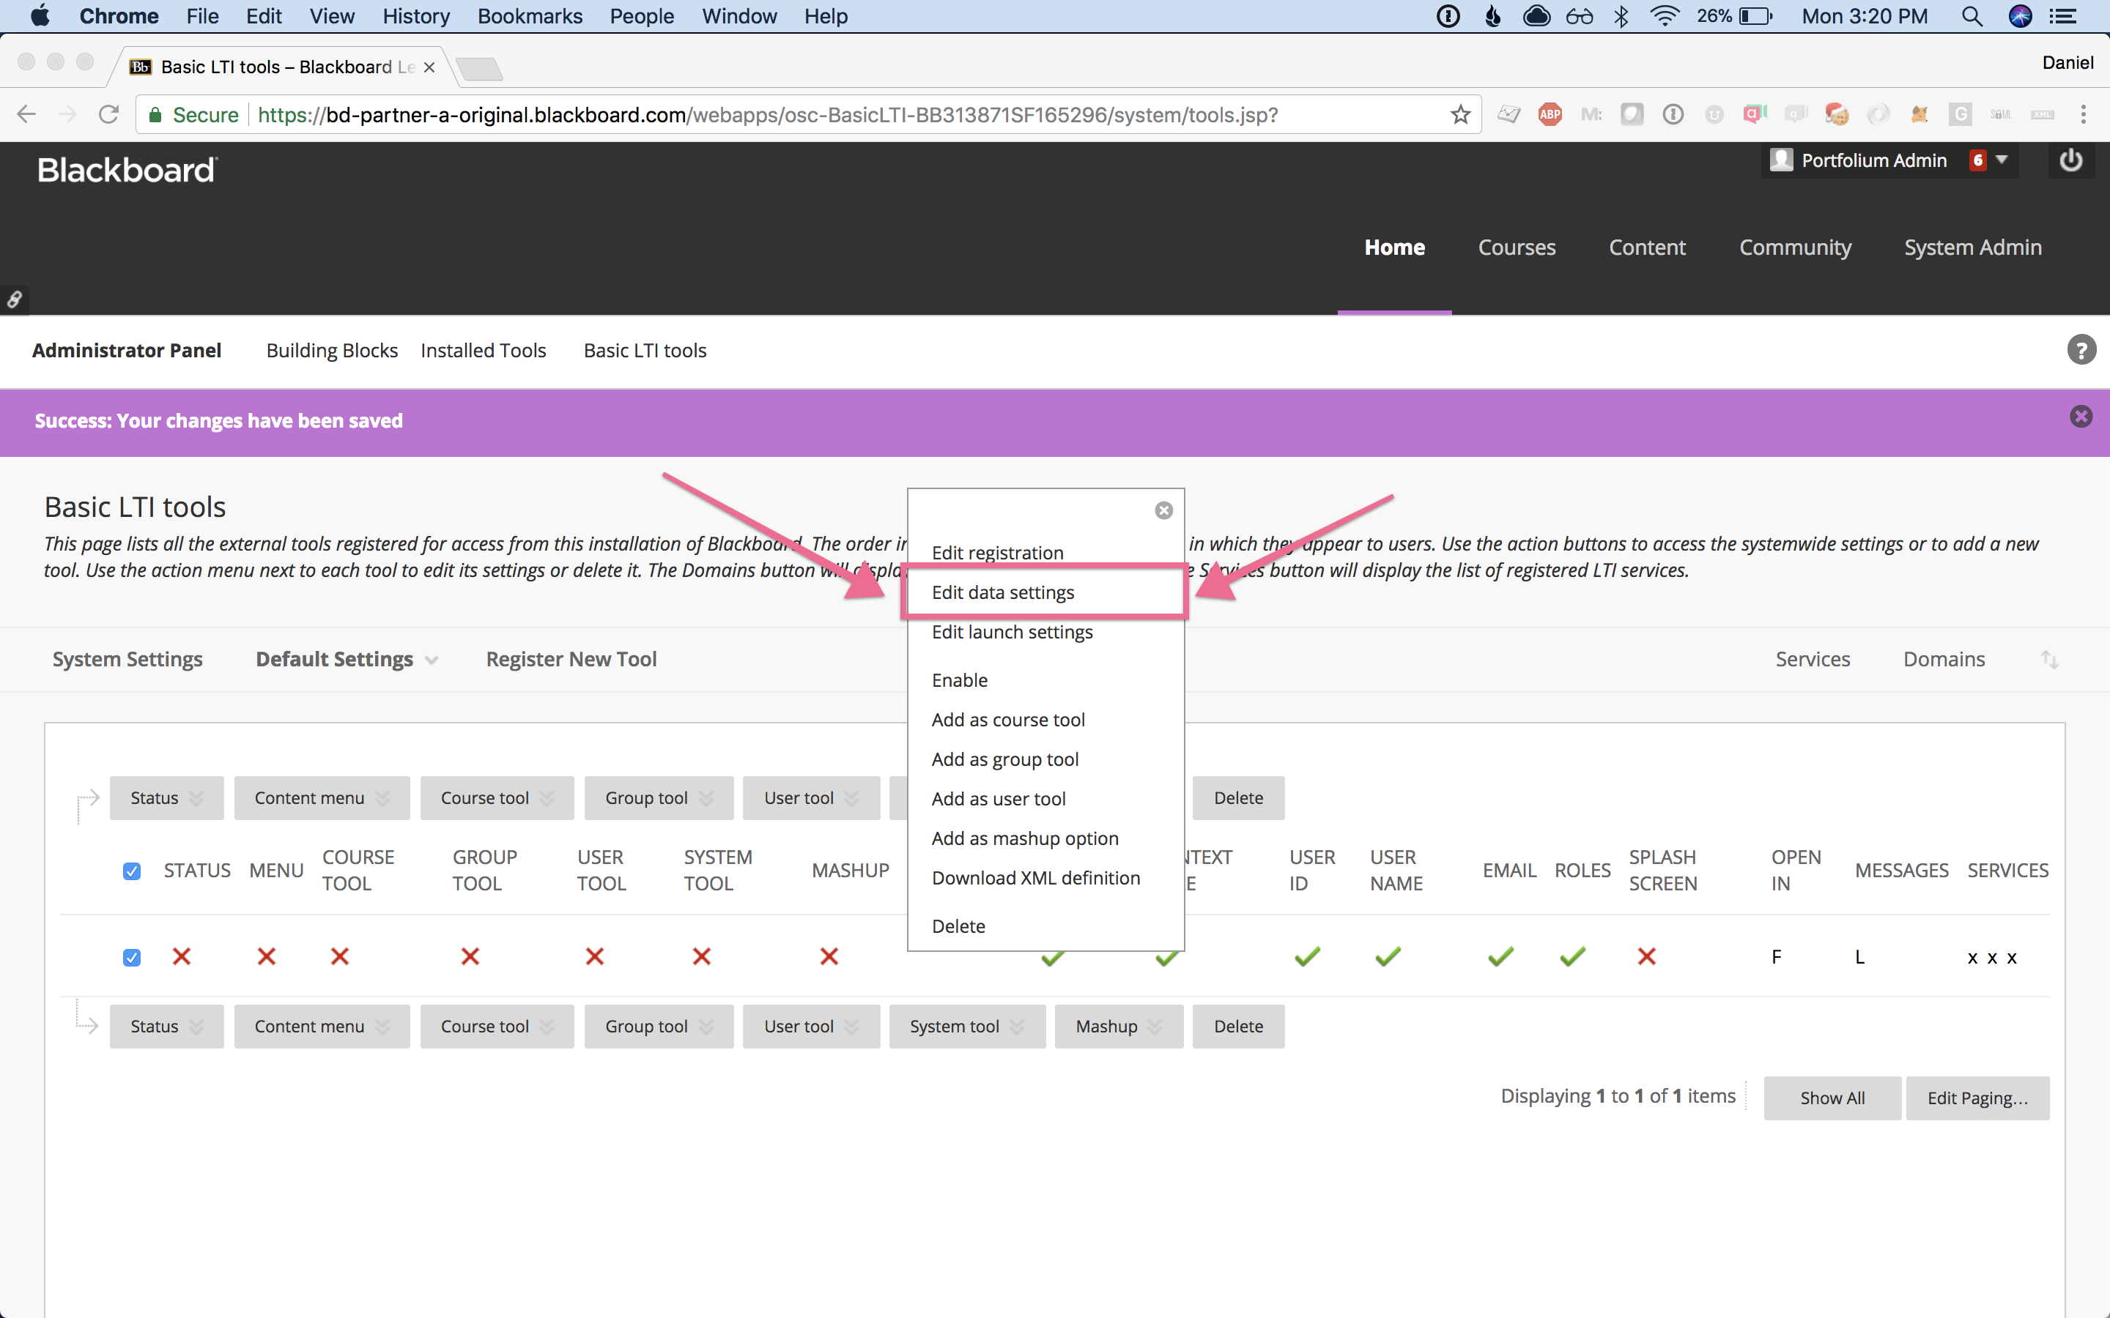
Task: Click the Adblock Plus extension icon
Action: pyautogui.click(x=1550, y=114)
